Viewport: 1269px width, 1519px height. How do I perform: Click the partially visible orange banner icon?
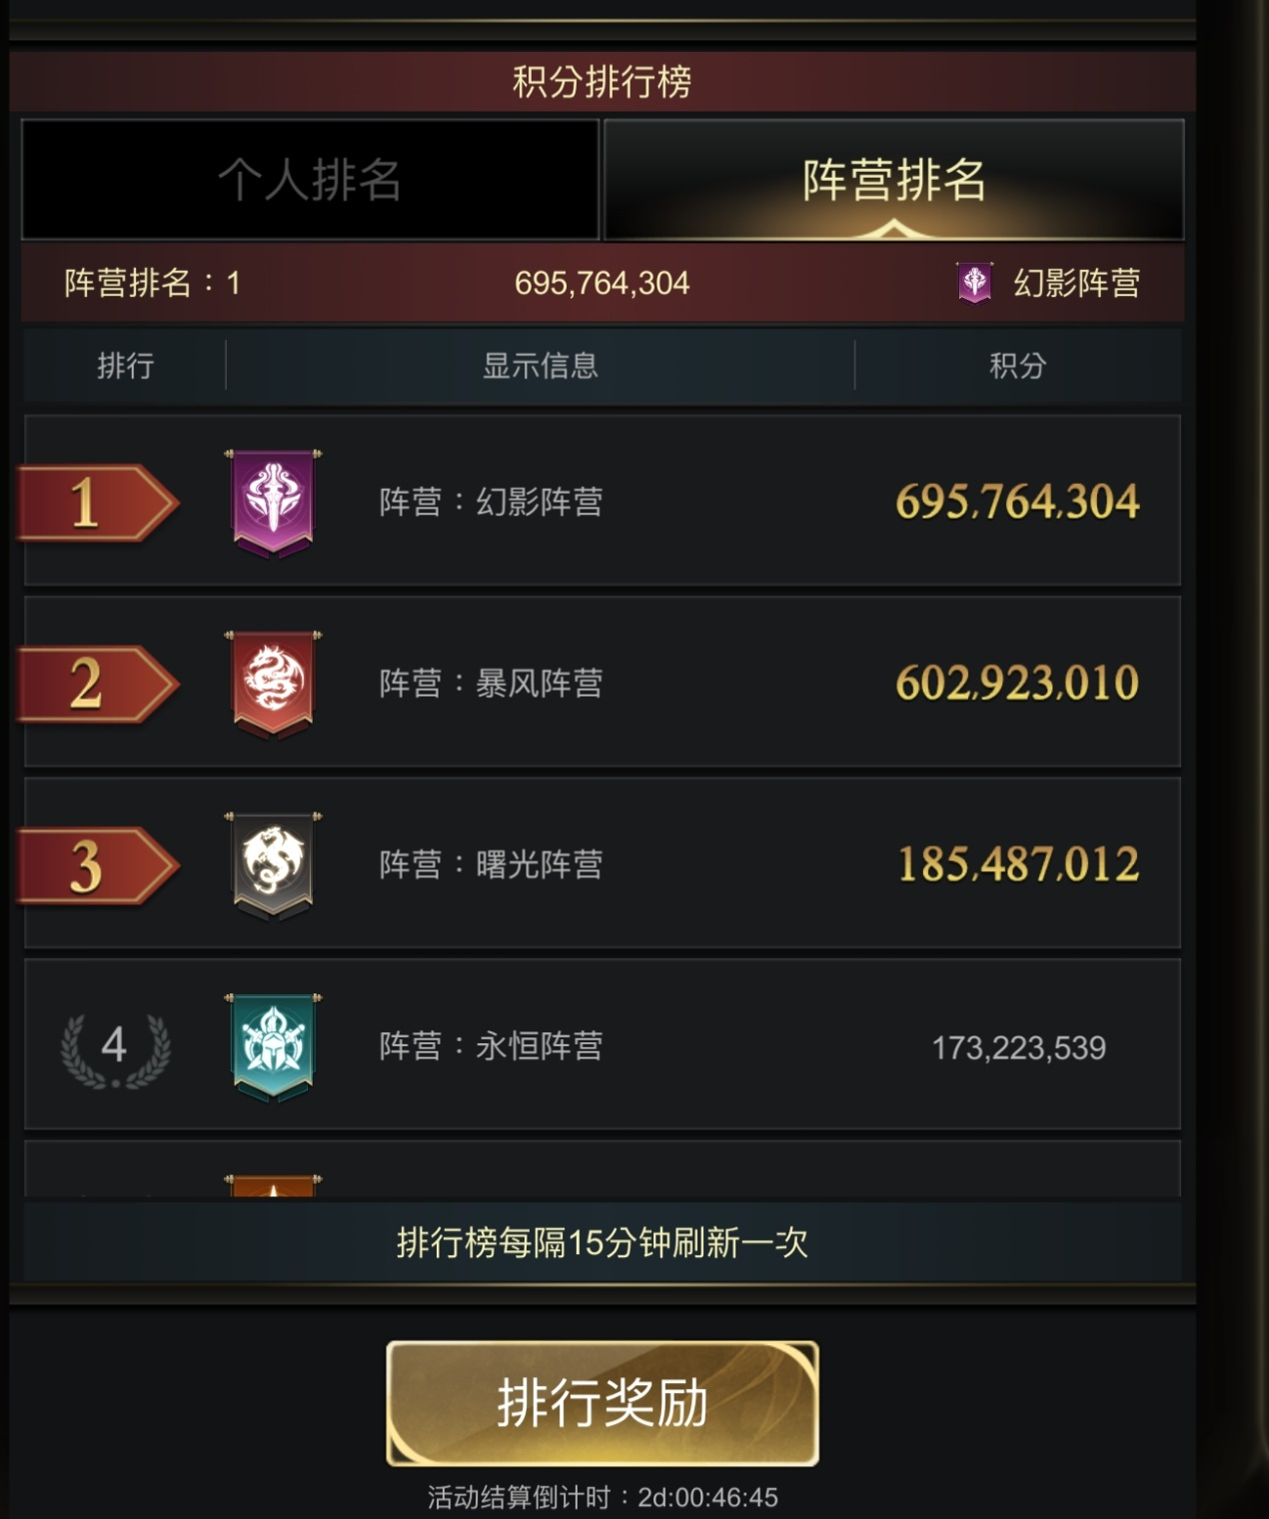pyautogui.click(x=273, y=1185)
